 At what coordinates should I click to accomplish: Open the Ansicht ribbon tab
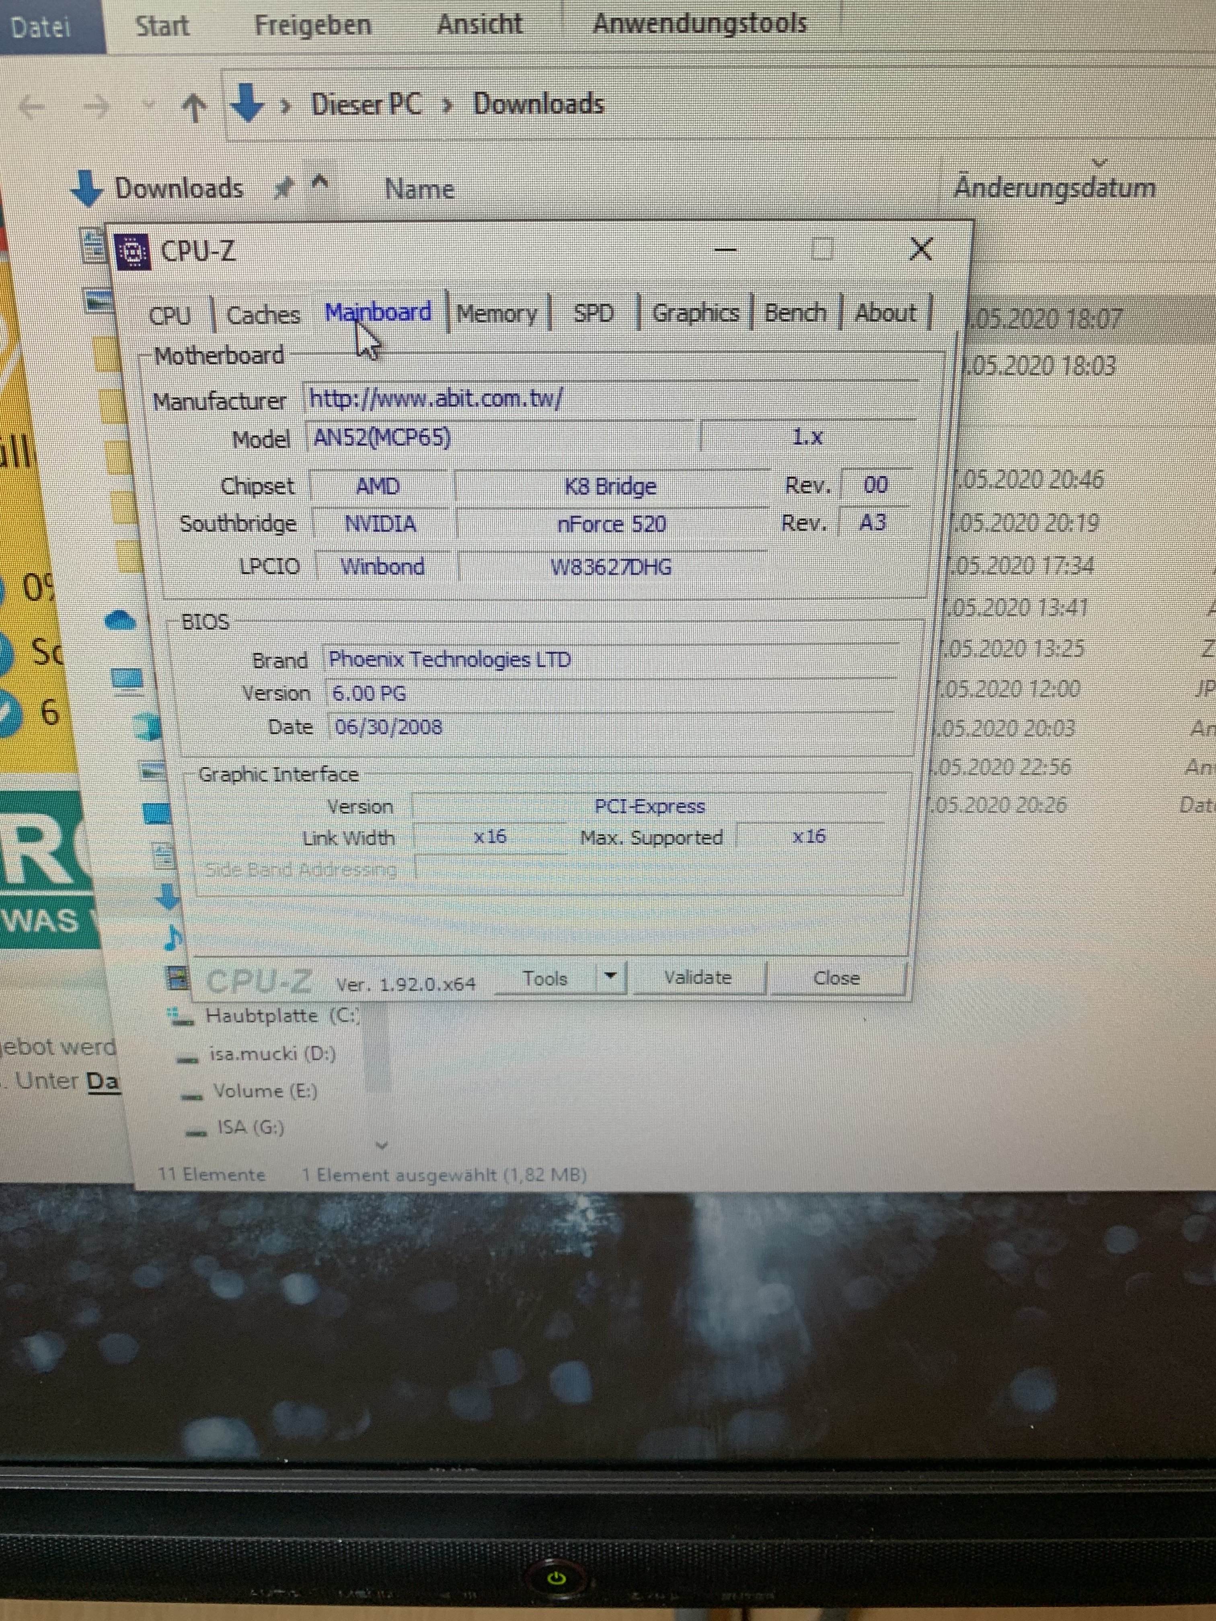tap(479, 25)
